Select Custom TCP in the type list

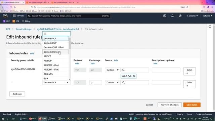point(55,39)
